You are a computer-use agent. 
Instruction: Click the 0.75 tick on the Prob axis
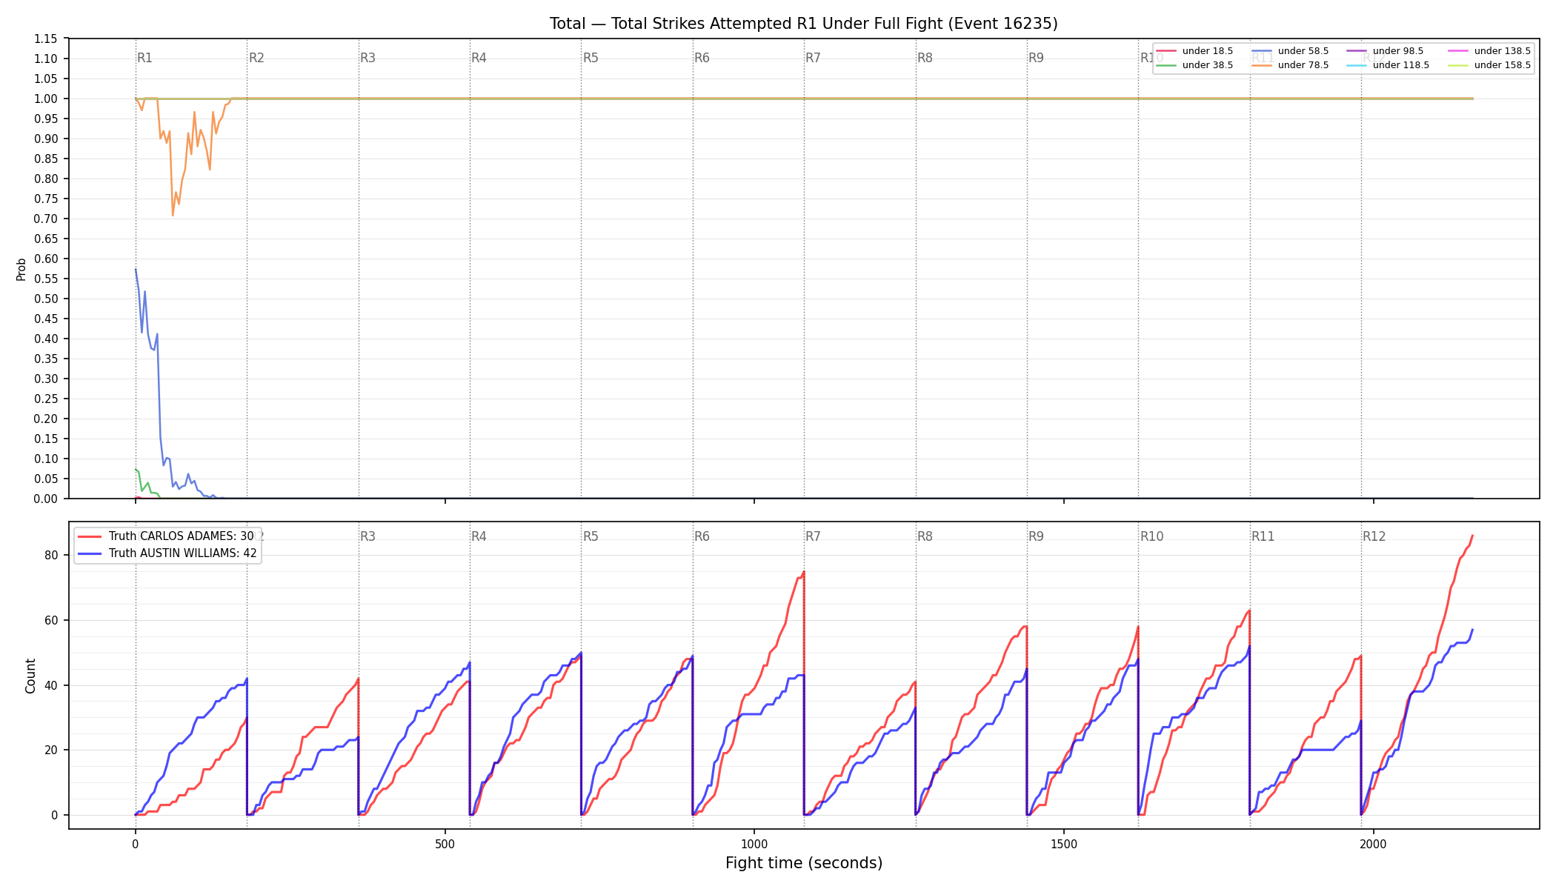46,199
